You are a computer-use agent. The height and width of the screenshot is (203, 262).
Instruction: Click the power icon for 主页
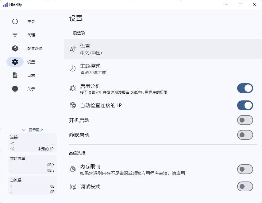coord(15,21)
